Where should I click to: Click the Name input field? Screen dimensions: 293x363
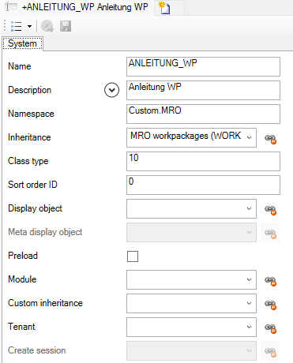pos(203,66)
